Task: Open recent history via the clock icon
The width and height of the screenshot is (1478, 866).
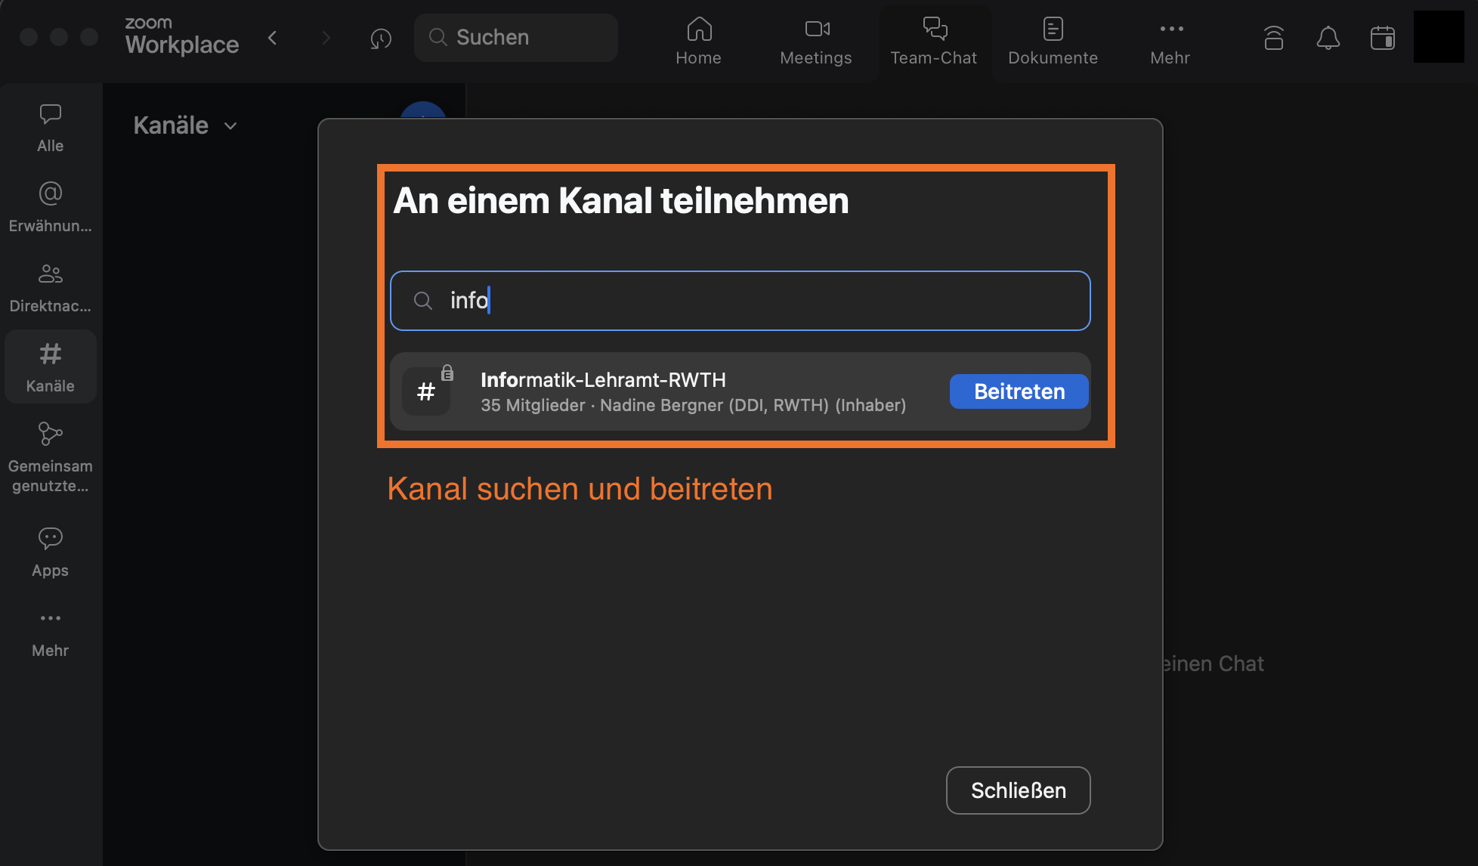Action: pyautogui.click(x=381, y=37)
